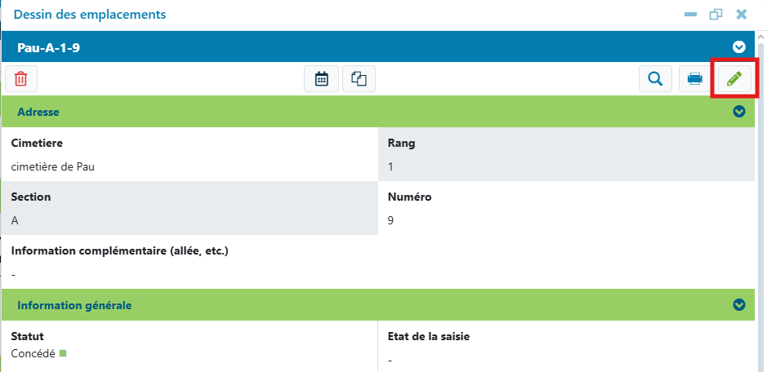767x372 pixels.
Task: Click the 'Section' field label
Action: click(31, 197)
